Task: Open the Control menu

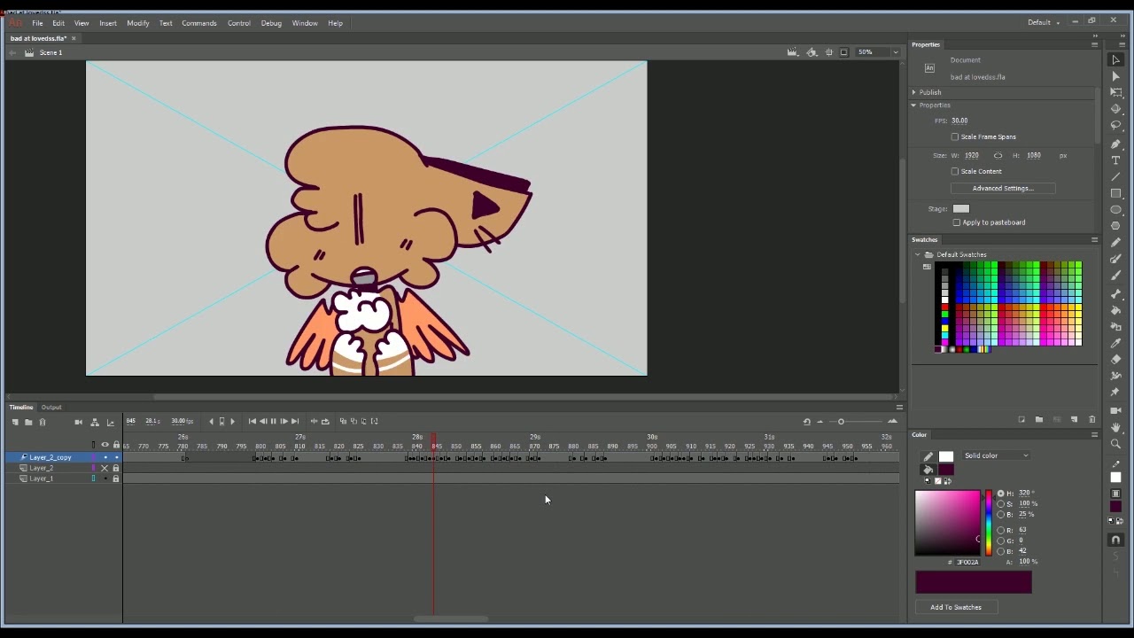Action: pyautogui.click(x=239, y=23)
